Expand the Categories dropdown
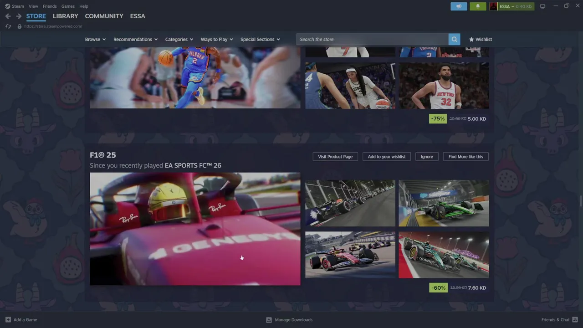 point(179,39)
